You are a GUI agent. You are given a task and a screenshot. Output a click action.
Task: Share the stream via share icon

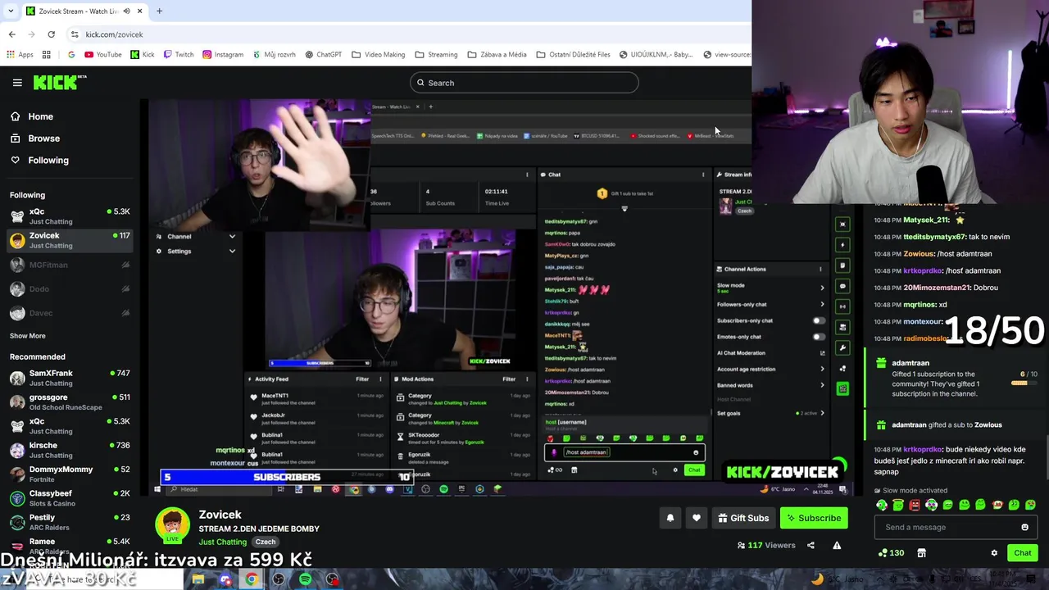point(811,546)
